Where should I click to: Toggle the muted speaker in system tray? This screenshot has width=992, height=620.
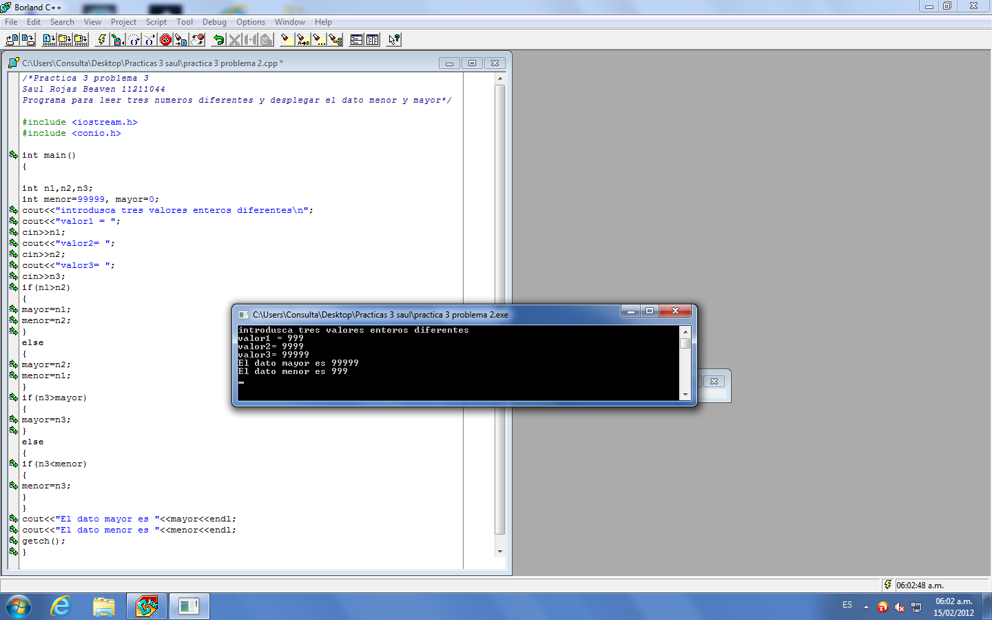(x=898, y=608)
